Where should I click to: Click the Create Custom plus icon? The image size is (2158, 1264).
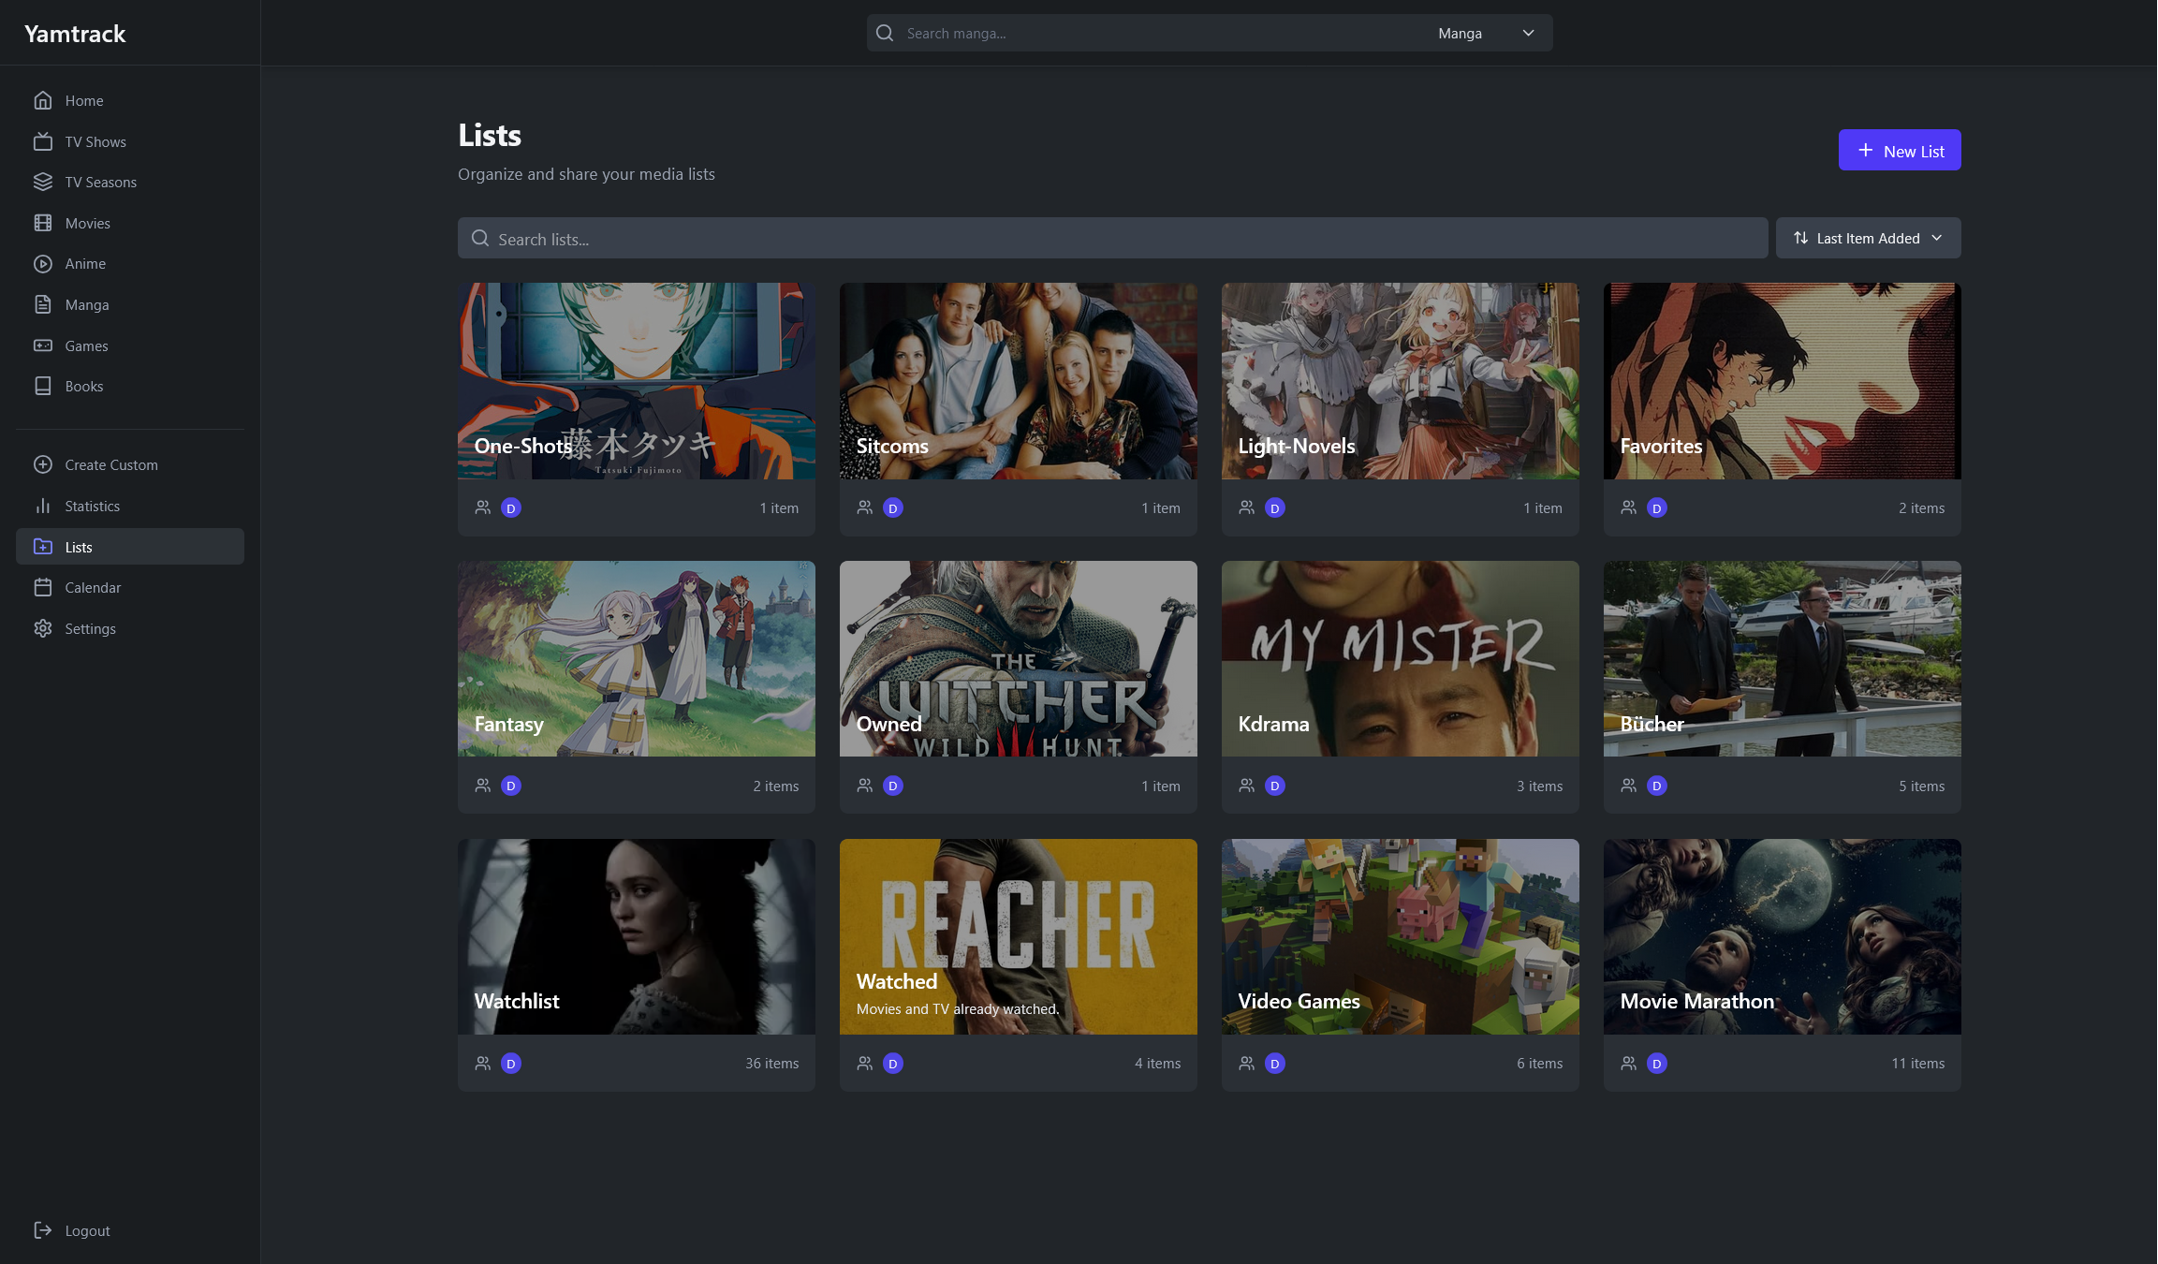click(43, 464)
